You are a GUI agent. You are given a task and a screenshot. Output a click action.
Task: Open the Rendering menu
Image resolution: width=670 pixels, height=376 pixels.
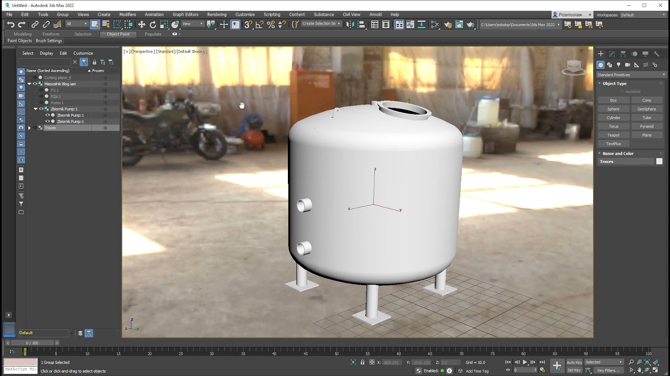(217, 15)
